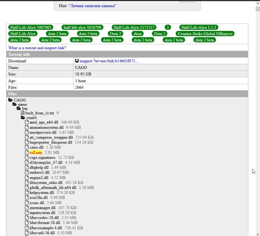Click file icon next to csgo.signatures
The width and height of the screenshot is (260, 236).
[x=27, y=157]
